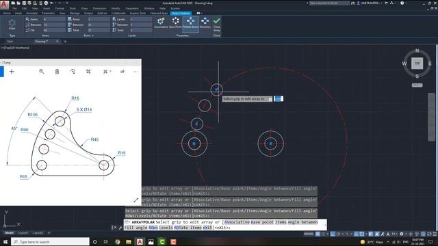Close the Drawing1 file tab
The image size is (438, 246).
tap(57, 41)
